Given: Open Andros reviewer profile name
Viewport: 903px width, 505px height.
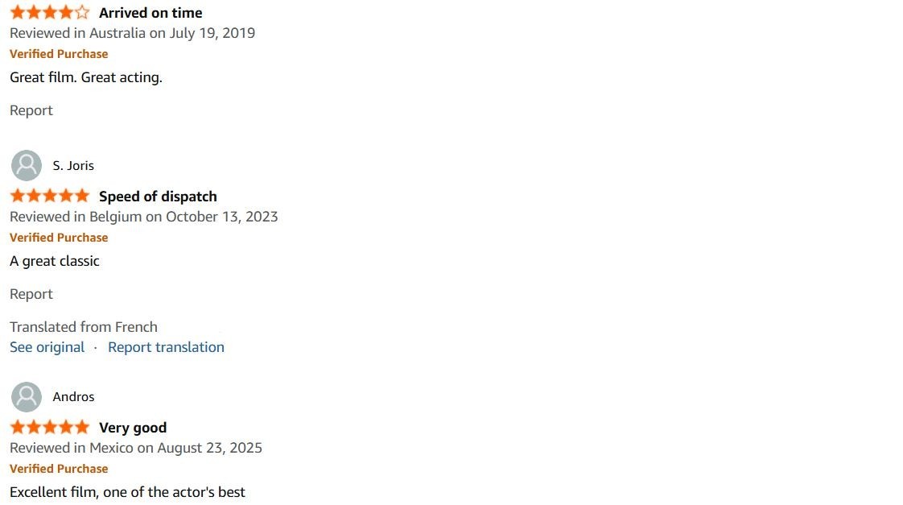Looking at the screenshot, I should click(73, 397).
